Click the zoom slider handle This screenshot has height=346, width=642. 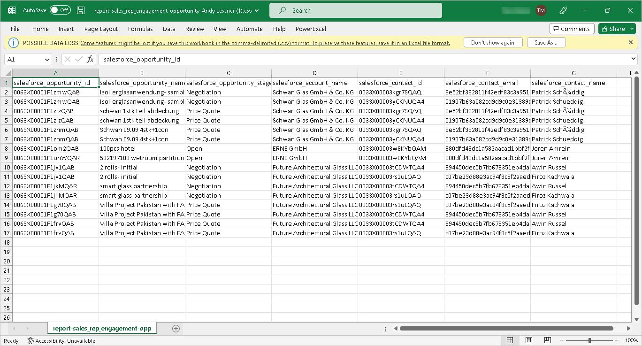click(589, 340)
